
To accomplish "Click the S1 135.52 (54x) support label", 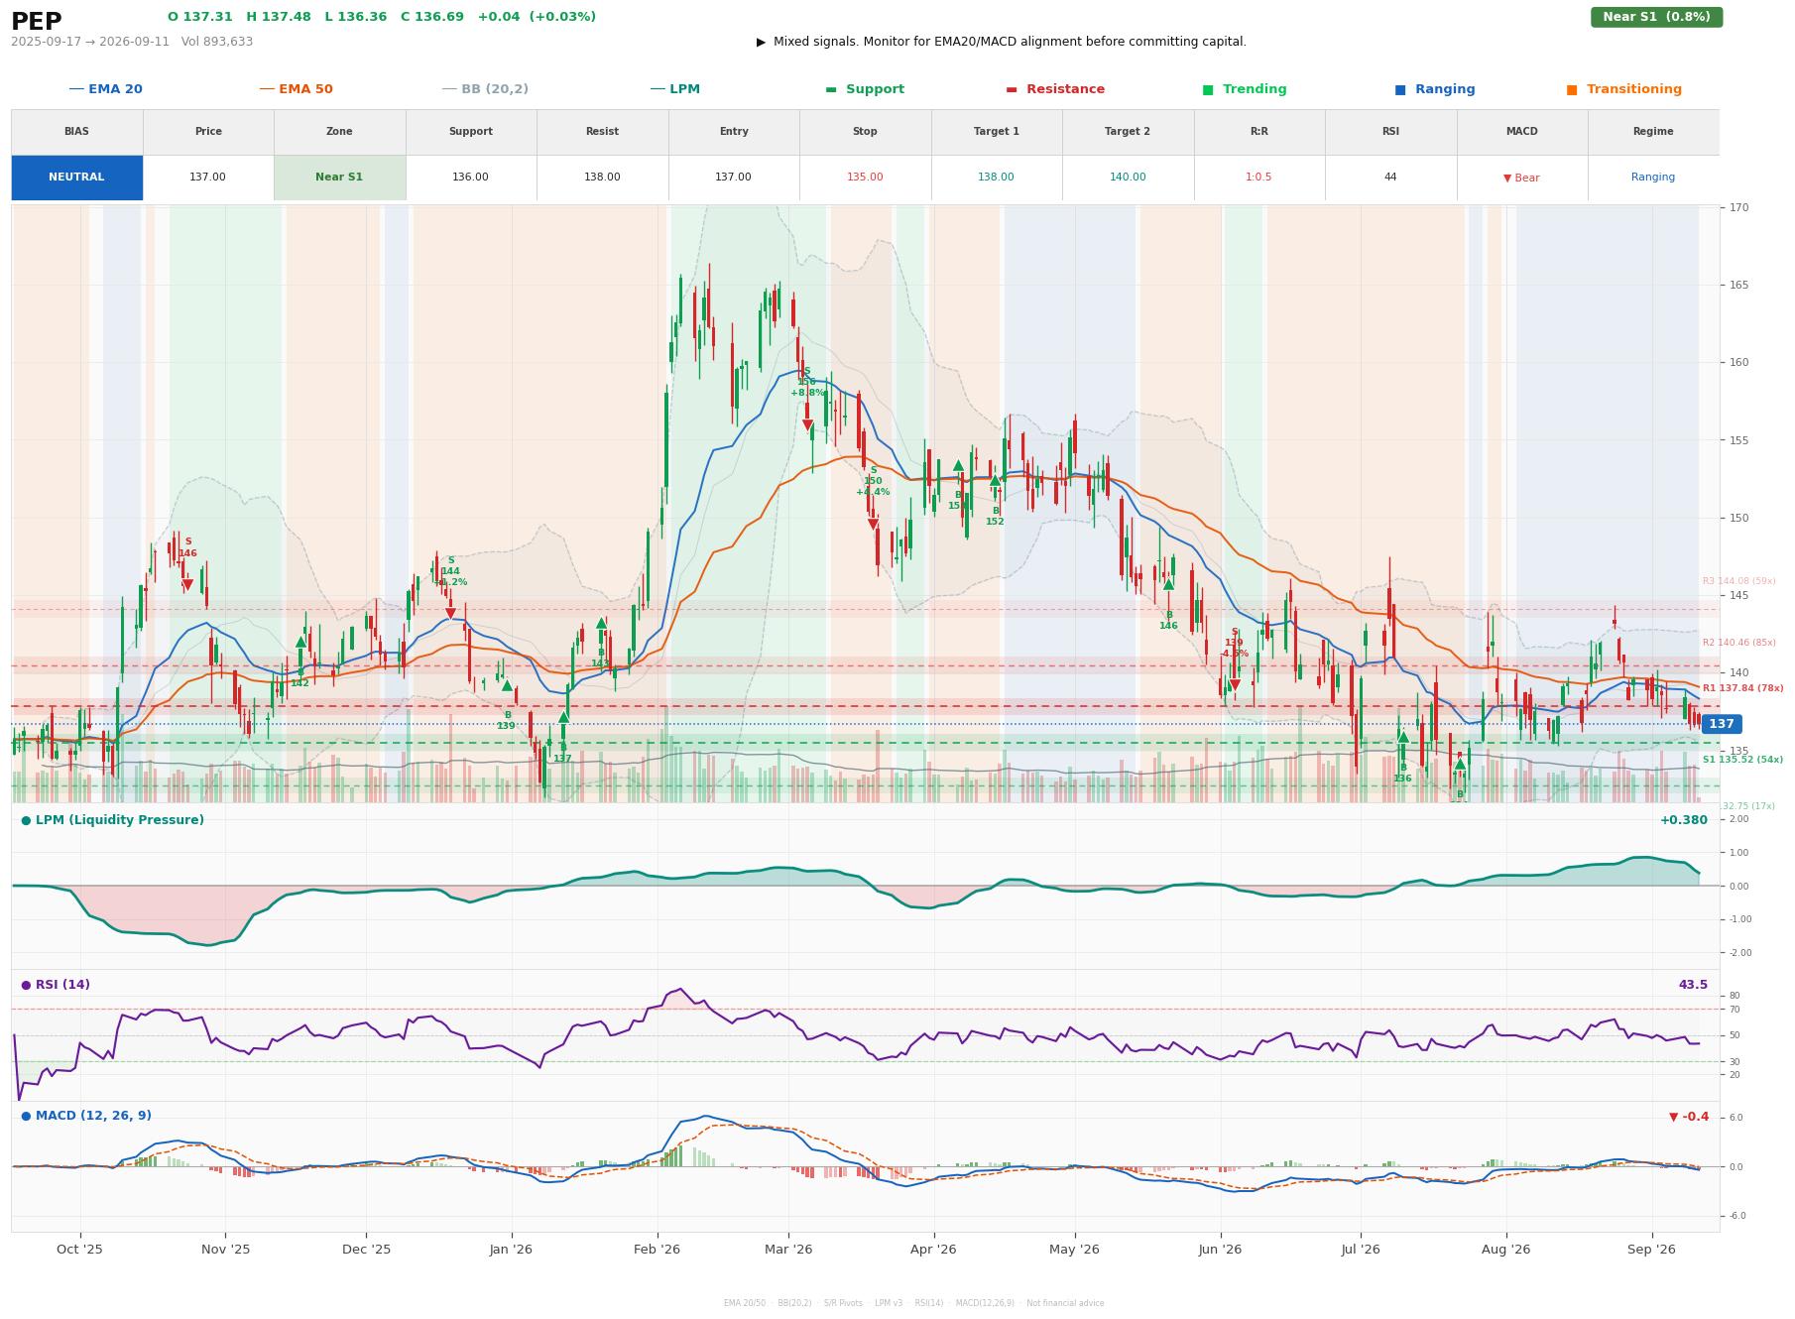I will point(1742,760).
